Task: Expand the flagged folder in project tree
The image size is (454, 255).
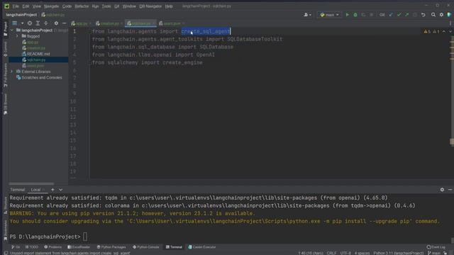Action: point(17,36)
